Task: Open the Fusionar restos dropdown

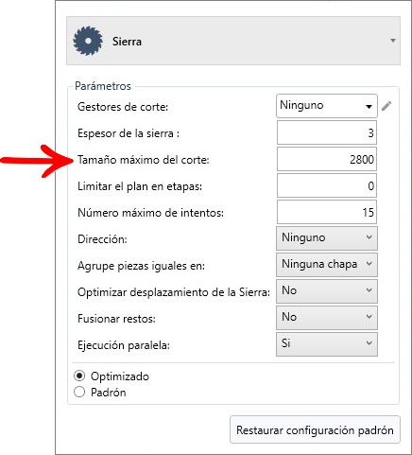Action: pyautogui.click(x=327, y=318)
